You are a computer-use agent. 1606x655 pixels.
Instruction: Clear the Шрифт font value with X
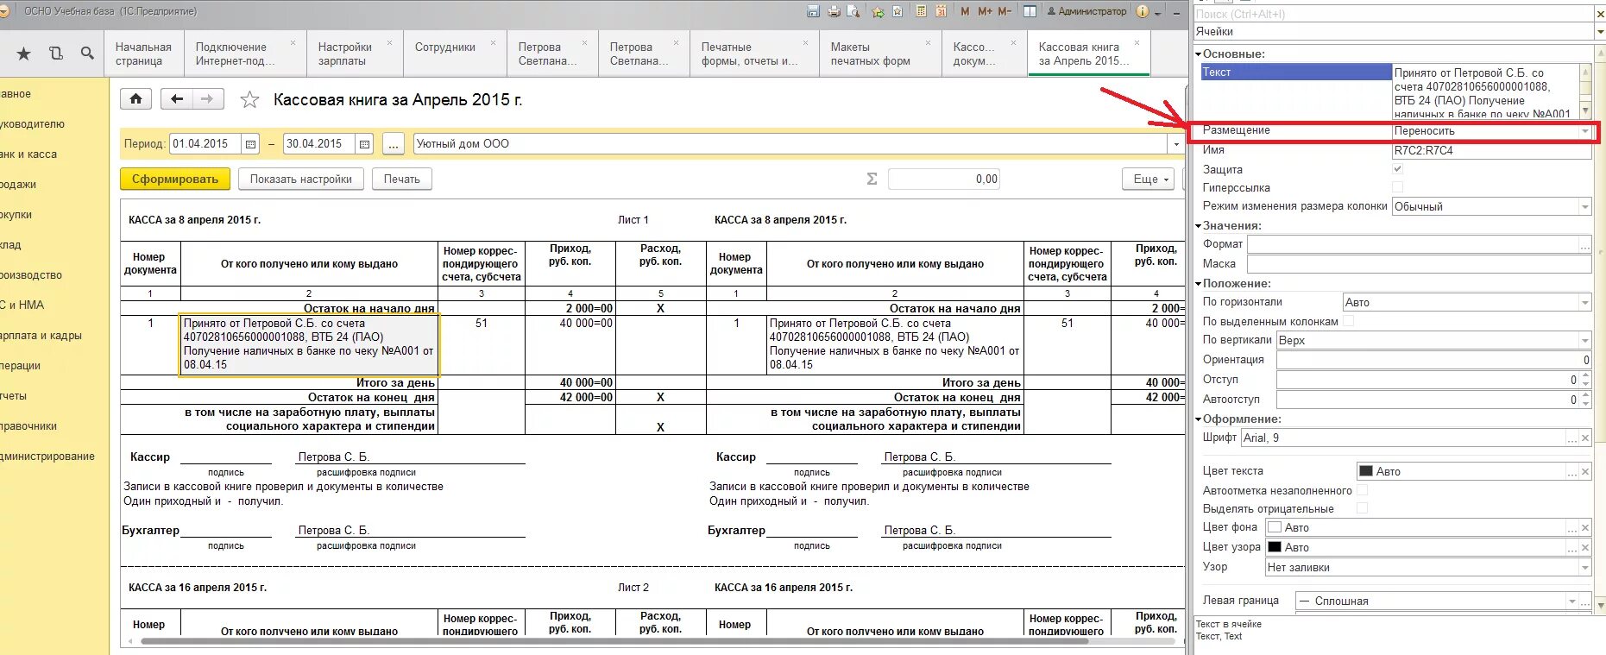(x=1585, y=438)
